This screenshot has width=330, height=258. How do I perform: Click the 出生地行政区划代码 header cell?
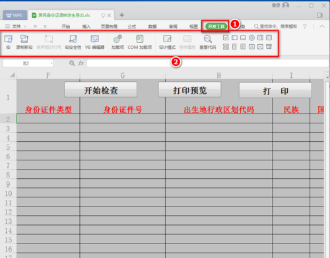(219, 110)
